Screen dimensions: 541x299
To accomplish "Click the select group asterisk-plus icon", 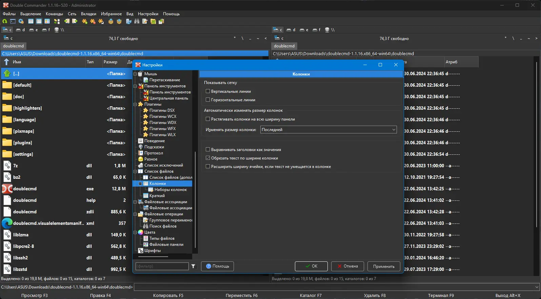I will pyautogui.click(x=84, y=21).
